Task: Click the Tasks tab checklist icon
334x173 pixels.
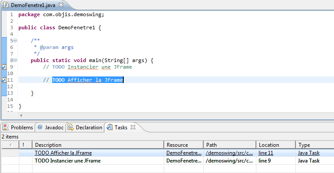Action: click(109, 127)
